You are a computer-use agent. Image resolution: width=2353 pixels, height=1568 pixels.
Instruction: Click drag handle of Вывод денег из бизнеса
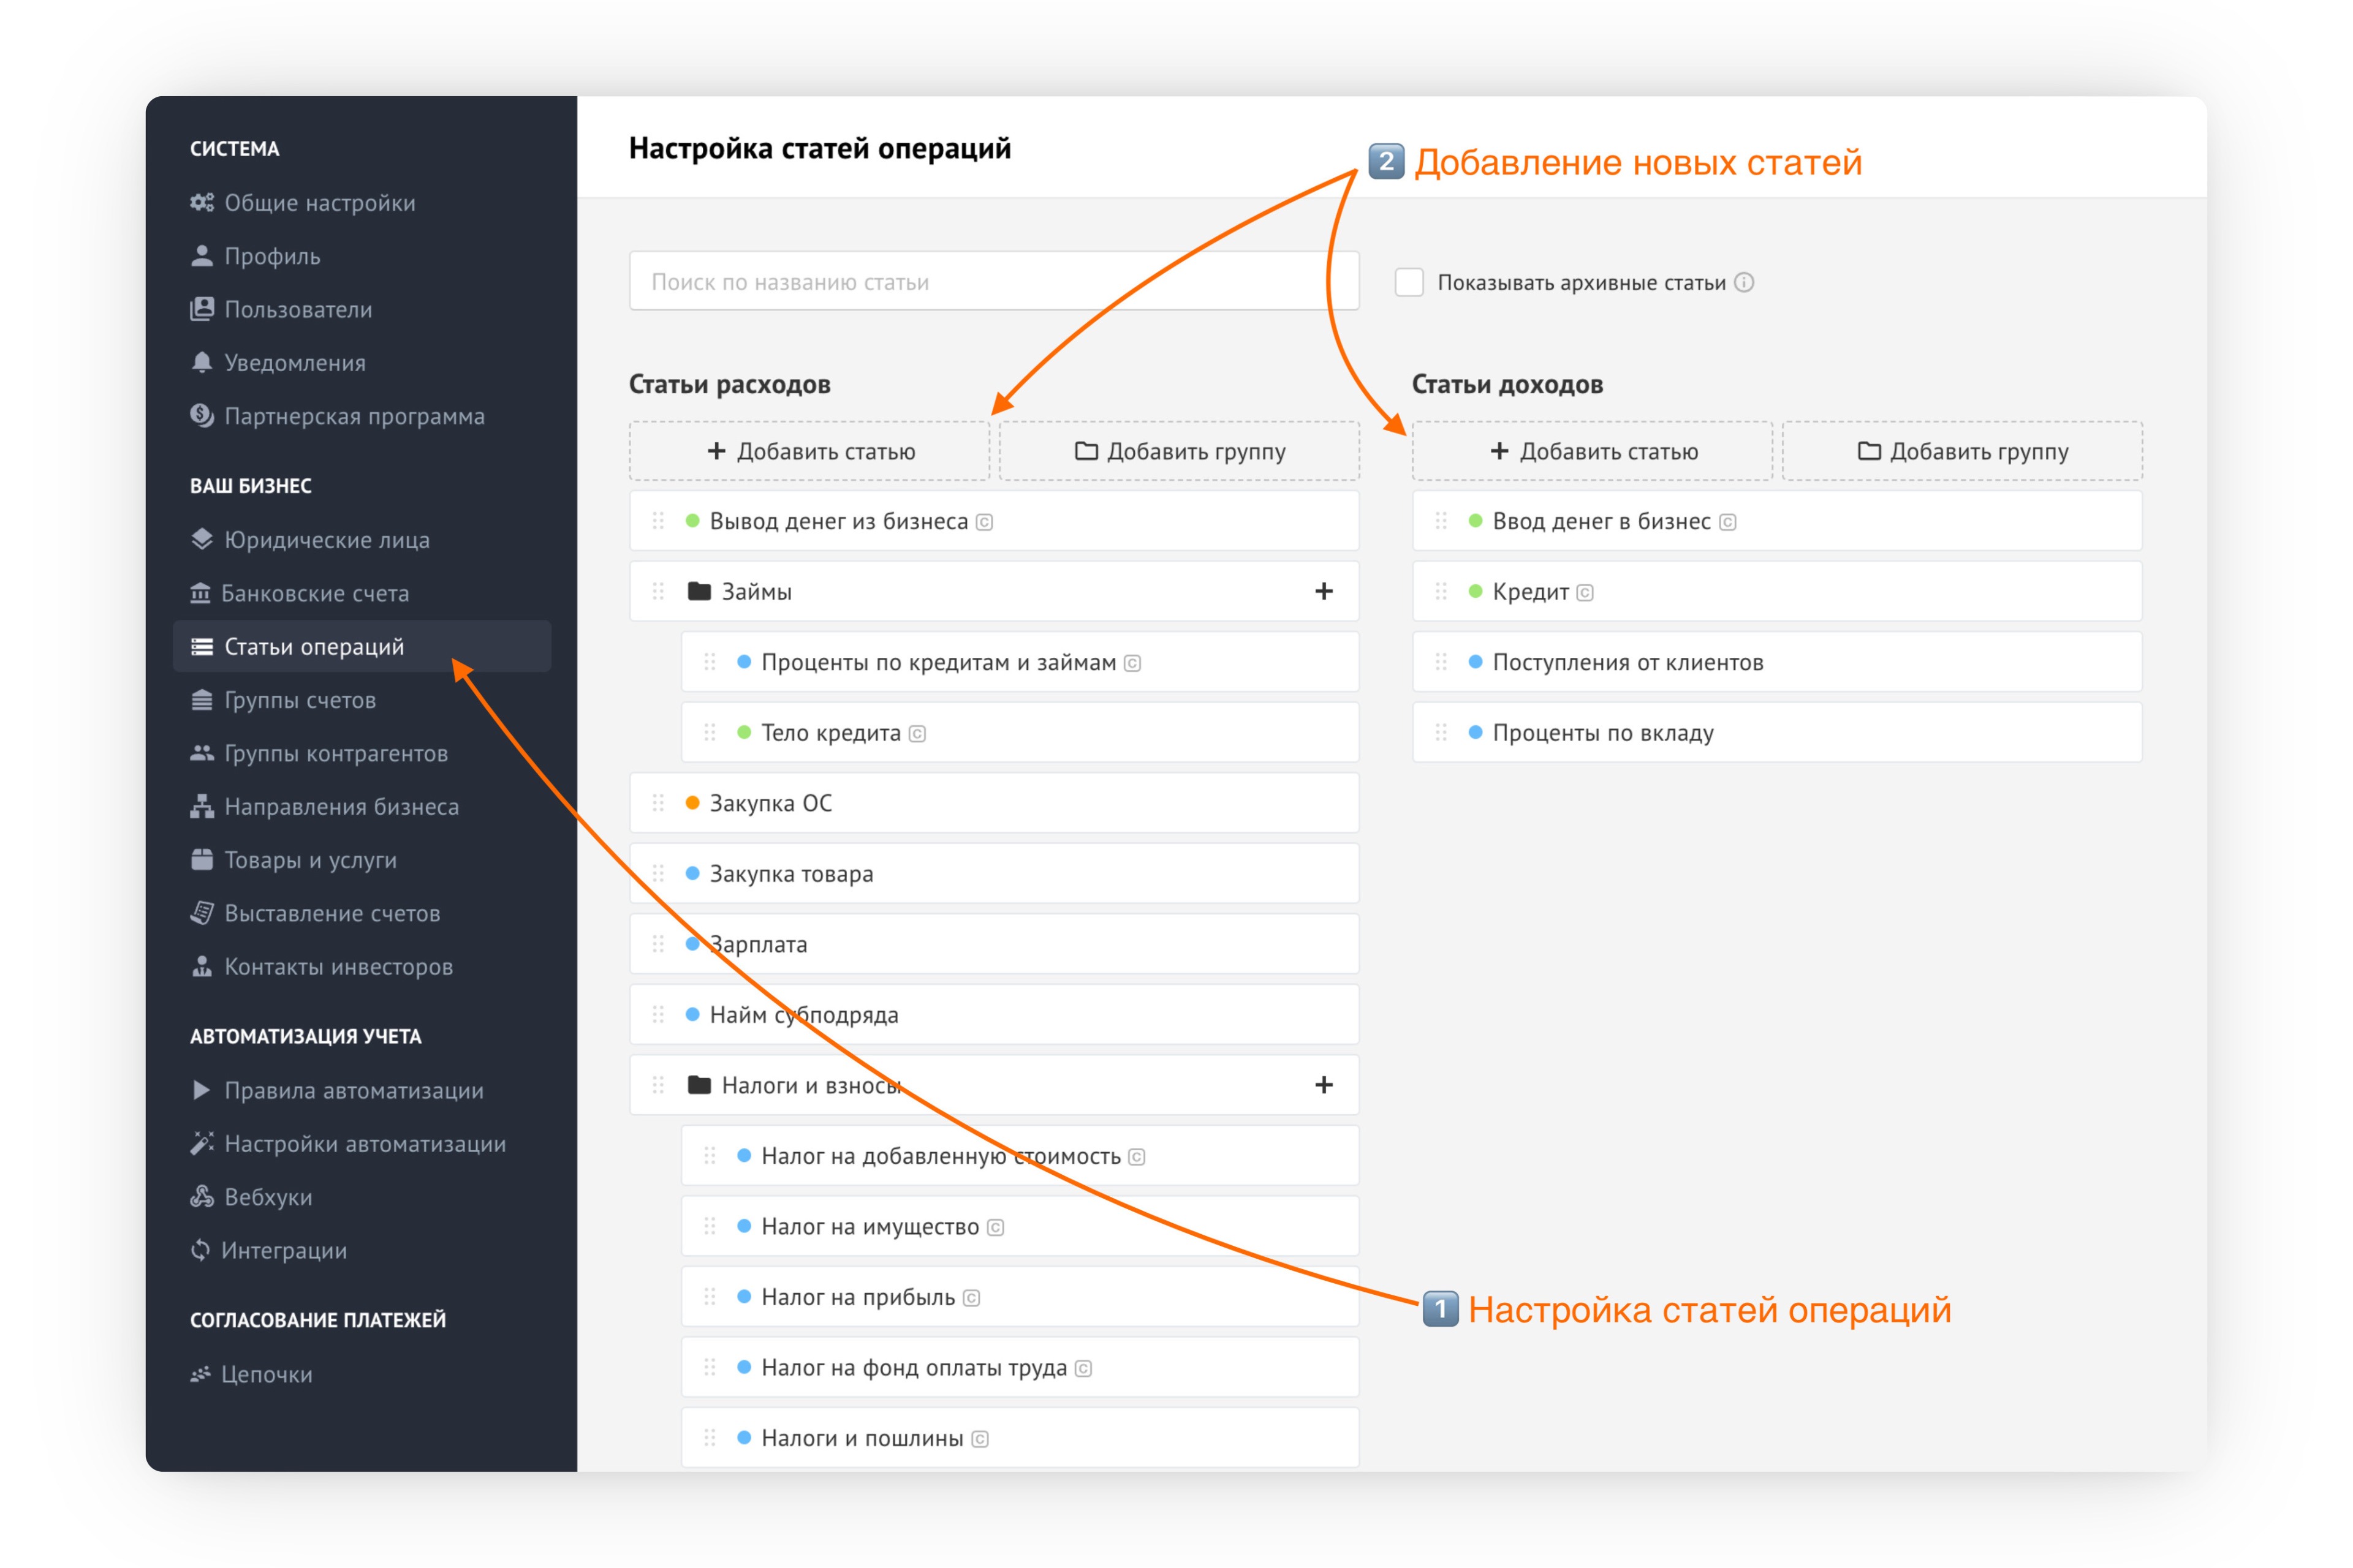point(658,521)
